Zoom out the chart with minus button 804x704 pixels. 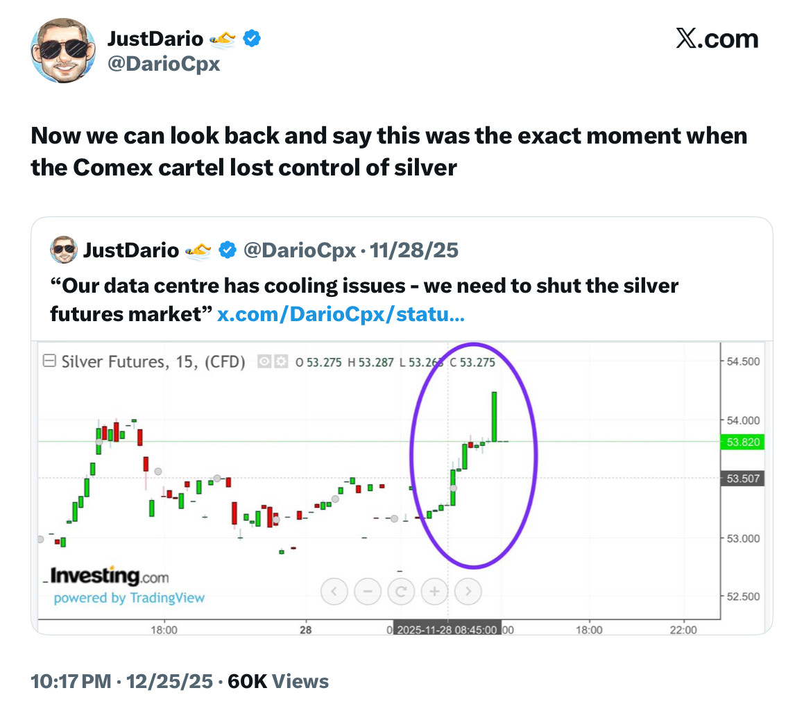pyautogui.click(x=368, y=592)
